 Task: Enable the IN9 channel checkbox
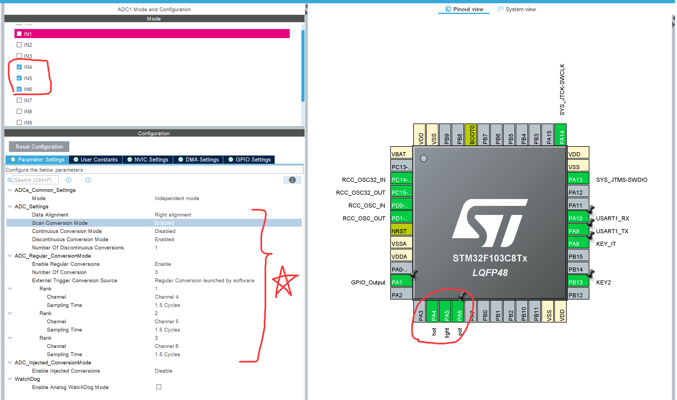coord(19,122)
